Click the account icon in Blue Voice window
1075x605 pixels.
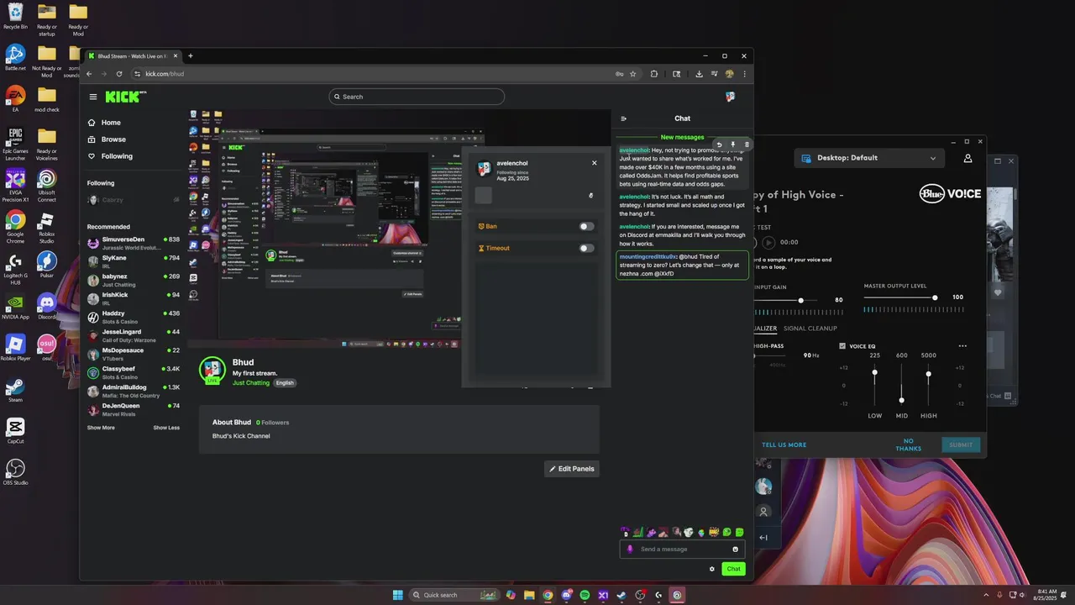pos(967,158)
